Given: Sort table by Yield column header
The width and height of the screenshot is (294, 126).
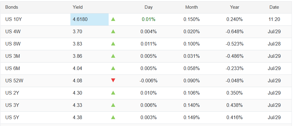Looking at the screenshot, I should click(x=78, y=7).
